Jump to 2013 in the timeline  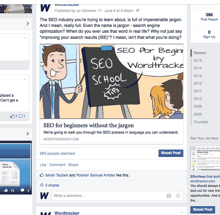tap(198, 76)
